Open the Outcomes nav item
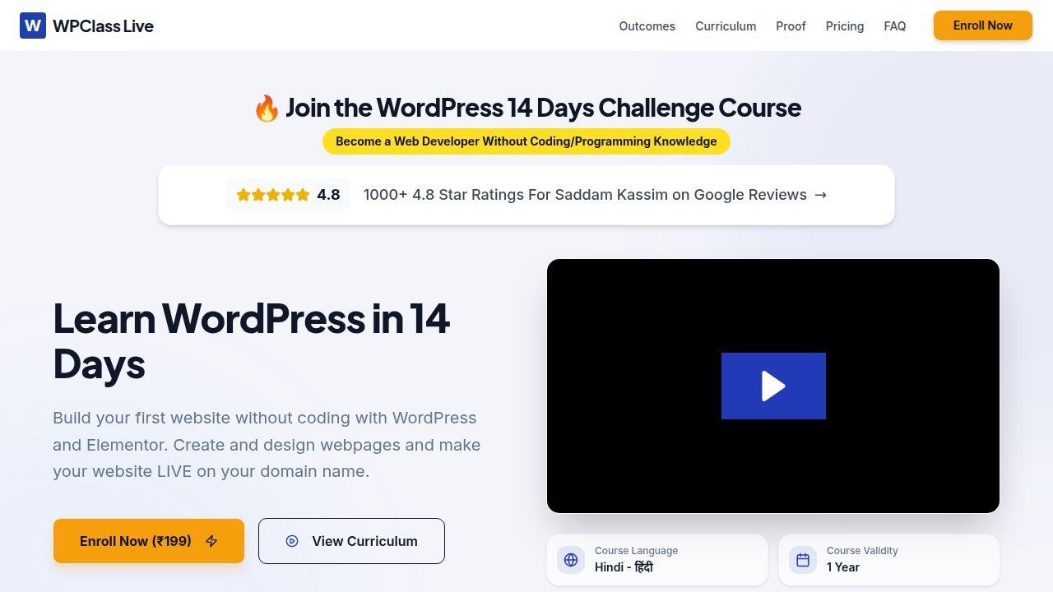 [647, 26]
